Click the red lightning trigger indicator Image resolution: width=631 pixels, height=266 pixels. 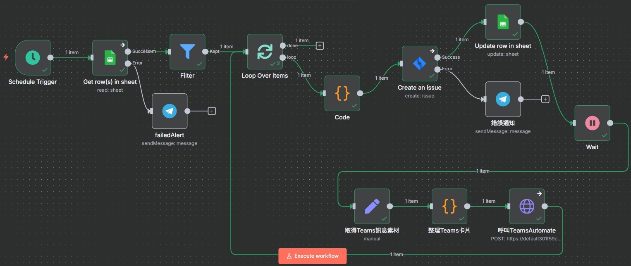[6, 57]
